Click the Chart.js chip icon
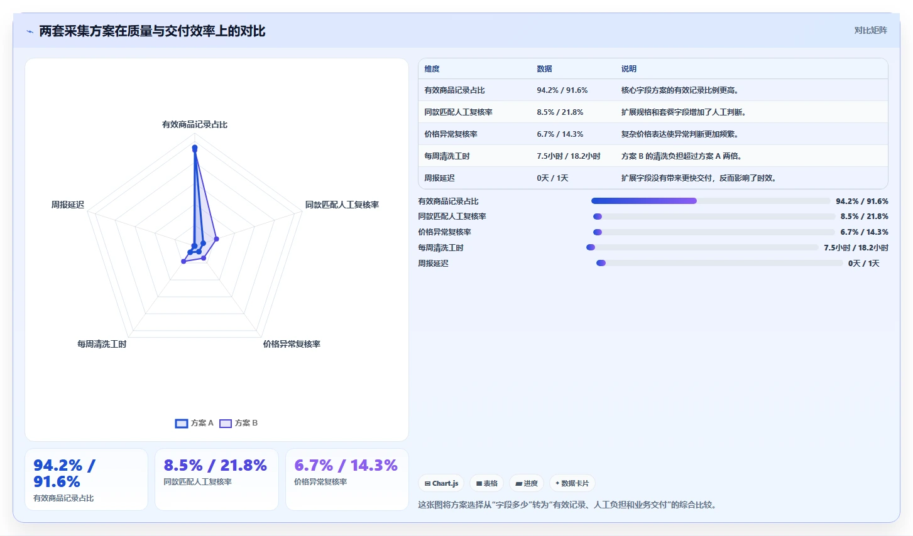The image size is (913, 536). (427, 483)
